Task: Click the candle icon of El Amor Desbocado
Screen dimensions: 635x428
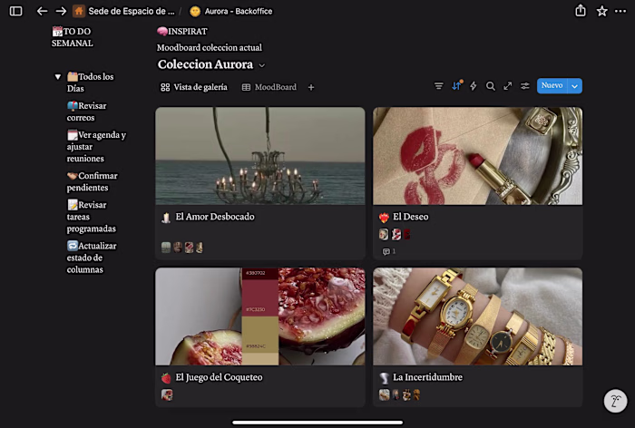Action: 166,218
